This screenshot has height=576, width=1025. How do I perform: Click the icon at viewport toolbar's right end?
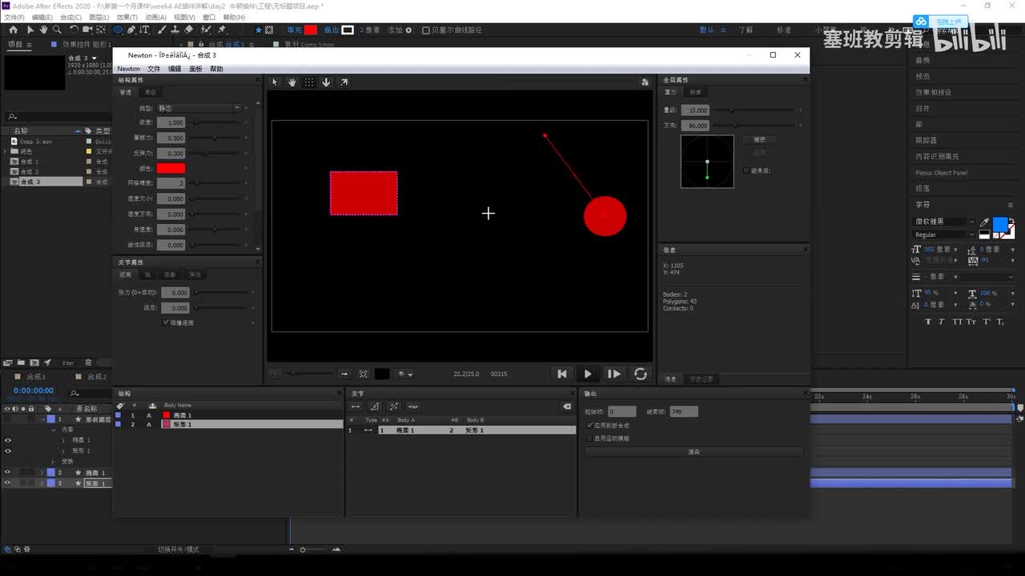pos(645,82)
